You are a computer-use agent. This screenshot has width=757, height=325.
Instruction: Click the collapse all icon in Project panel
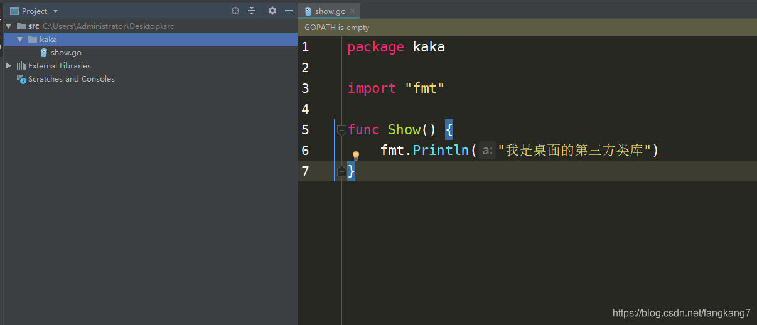(x=252, y=11)
